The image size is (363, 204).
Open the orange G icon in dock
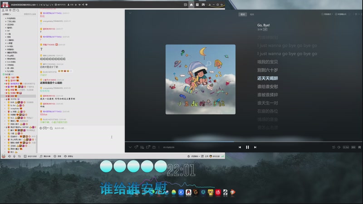pyautogui.click(x=196, y=192)
